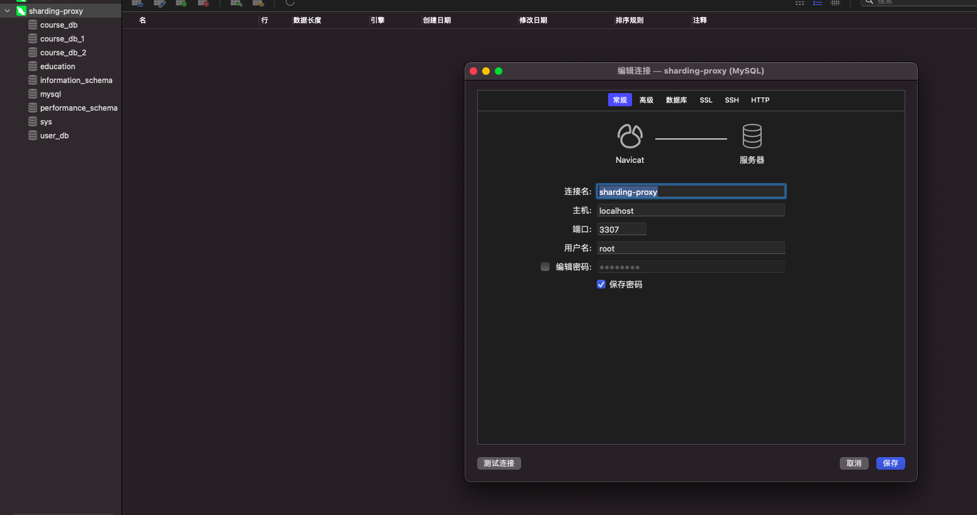Click the sys database icon
This screenshot has width=977, height=515.
(33, 121)
